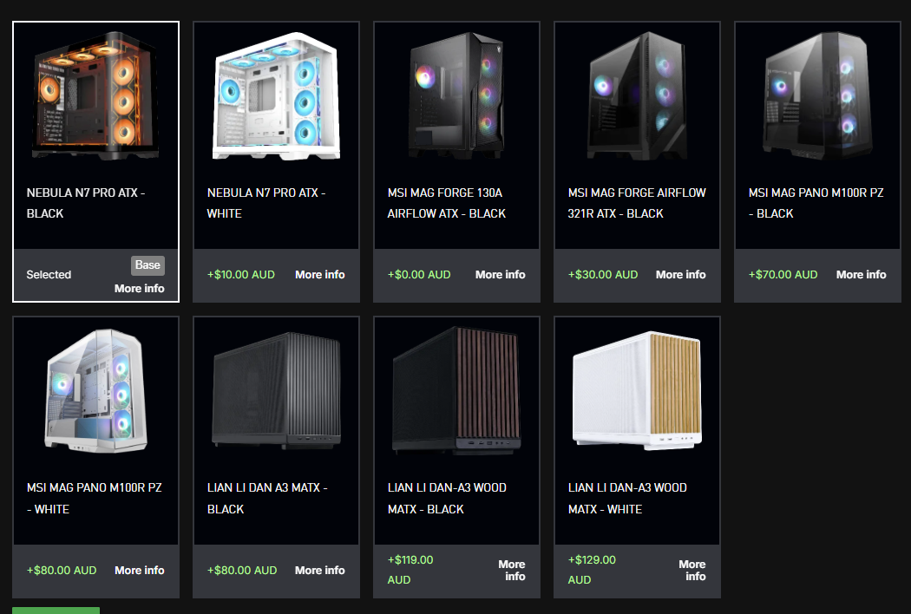Choose the Lian Li DAN A3 MATX Black image
Viewport: 911px width, 614px height.
point(276,391)
